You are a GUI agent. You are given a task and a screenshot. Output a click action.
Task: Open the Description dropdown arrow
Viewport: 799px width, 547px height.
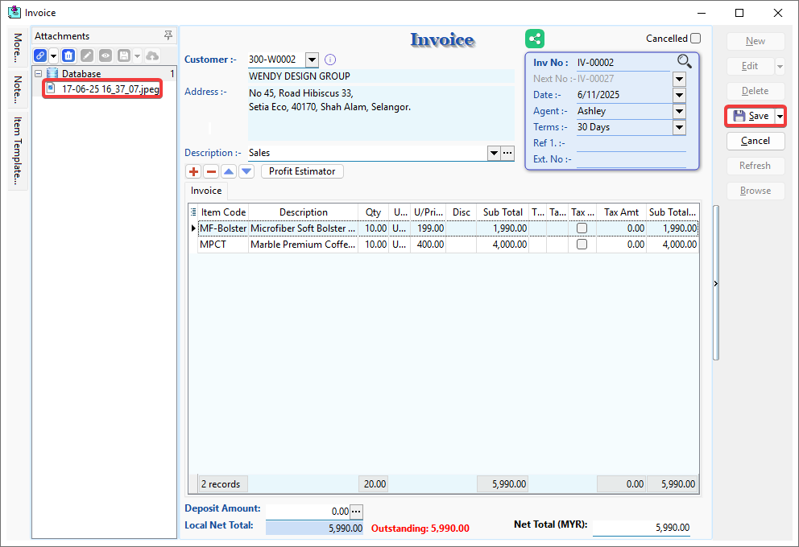pyautogui.click(x=494, y=153)
